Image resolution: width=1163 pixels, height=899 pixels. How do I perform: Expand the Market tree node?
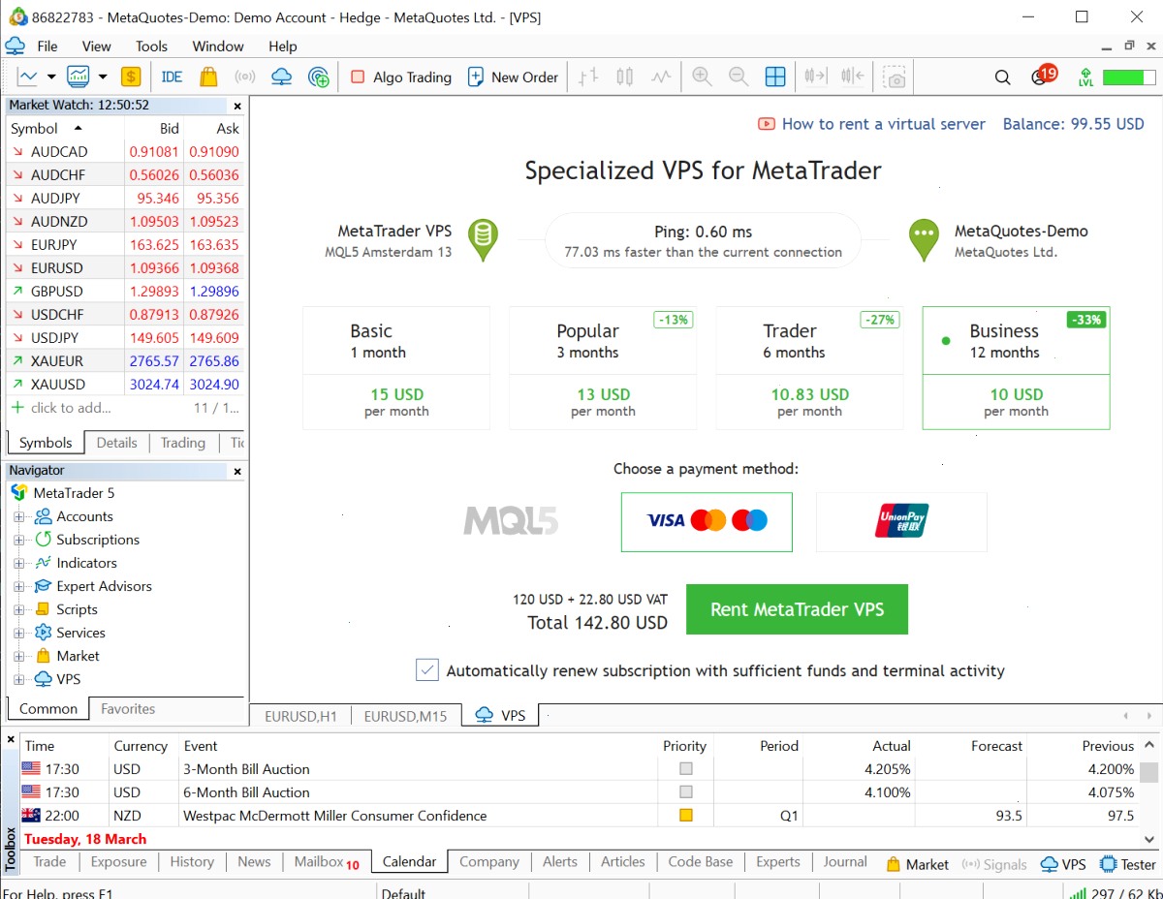pyautogui.click(x=19, y=657)
